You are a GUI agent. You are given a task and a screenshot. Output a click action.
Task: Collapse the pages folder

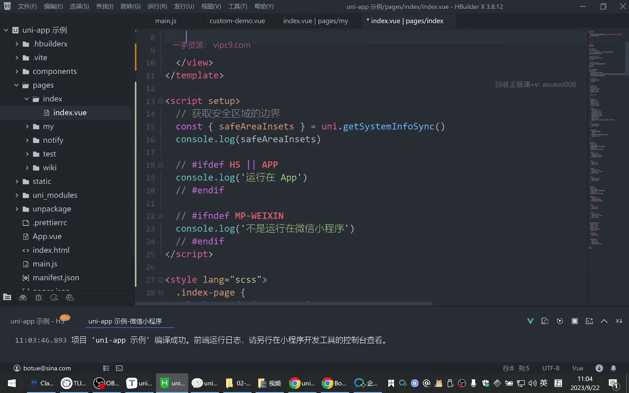tap(16, 85)
